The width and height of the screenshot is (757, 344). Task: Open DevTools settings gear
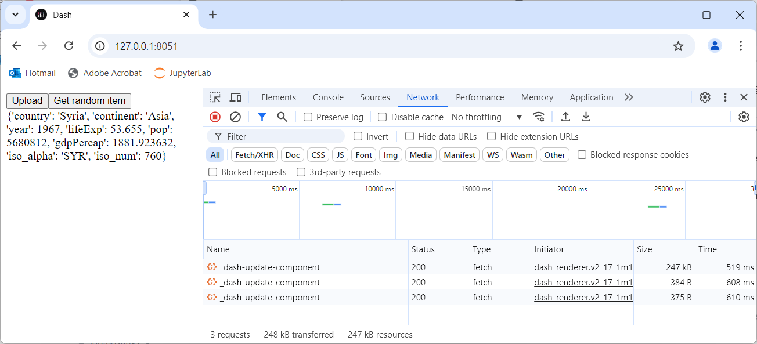[705, 97]
